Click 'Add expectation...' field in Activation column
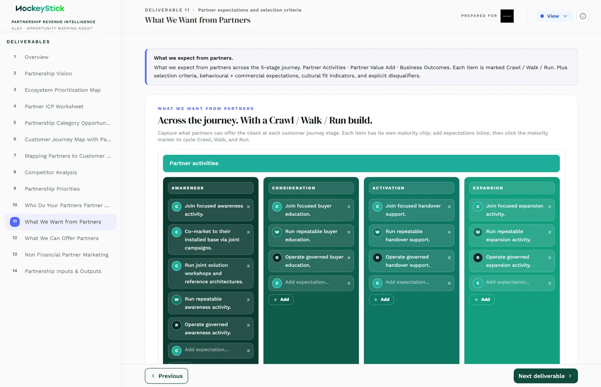 coord(414,282)
